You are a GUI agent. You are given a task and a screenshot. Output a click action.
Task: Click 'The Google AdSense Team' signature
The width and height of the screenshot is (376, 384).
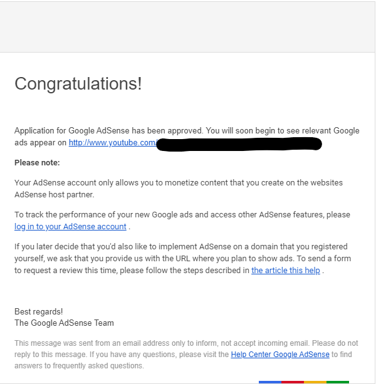[x=64, y=323]
